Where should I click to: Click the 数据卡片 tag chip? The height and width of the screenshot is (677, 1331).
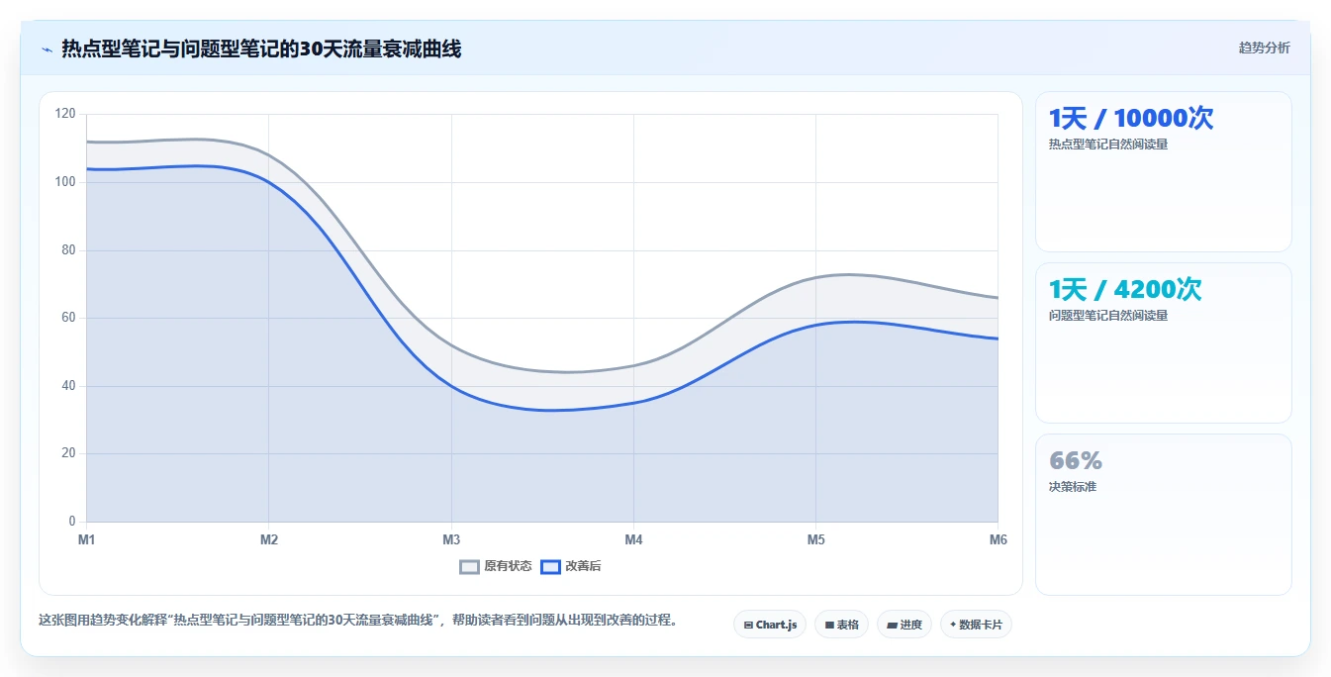[x=976, y=625]
